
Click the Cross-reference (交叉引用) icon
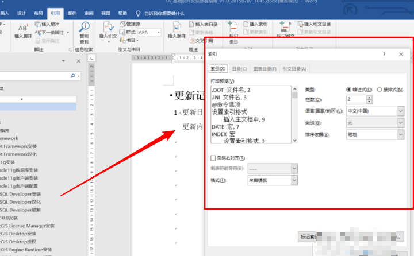pyautogui.click(x=191, y=41)
